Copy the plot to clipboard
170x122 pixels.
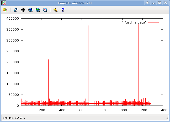pyautogui.click(x=5, y=10)
